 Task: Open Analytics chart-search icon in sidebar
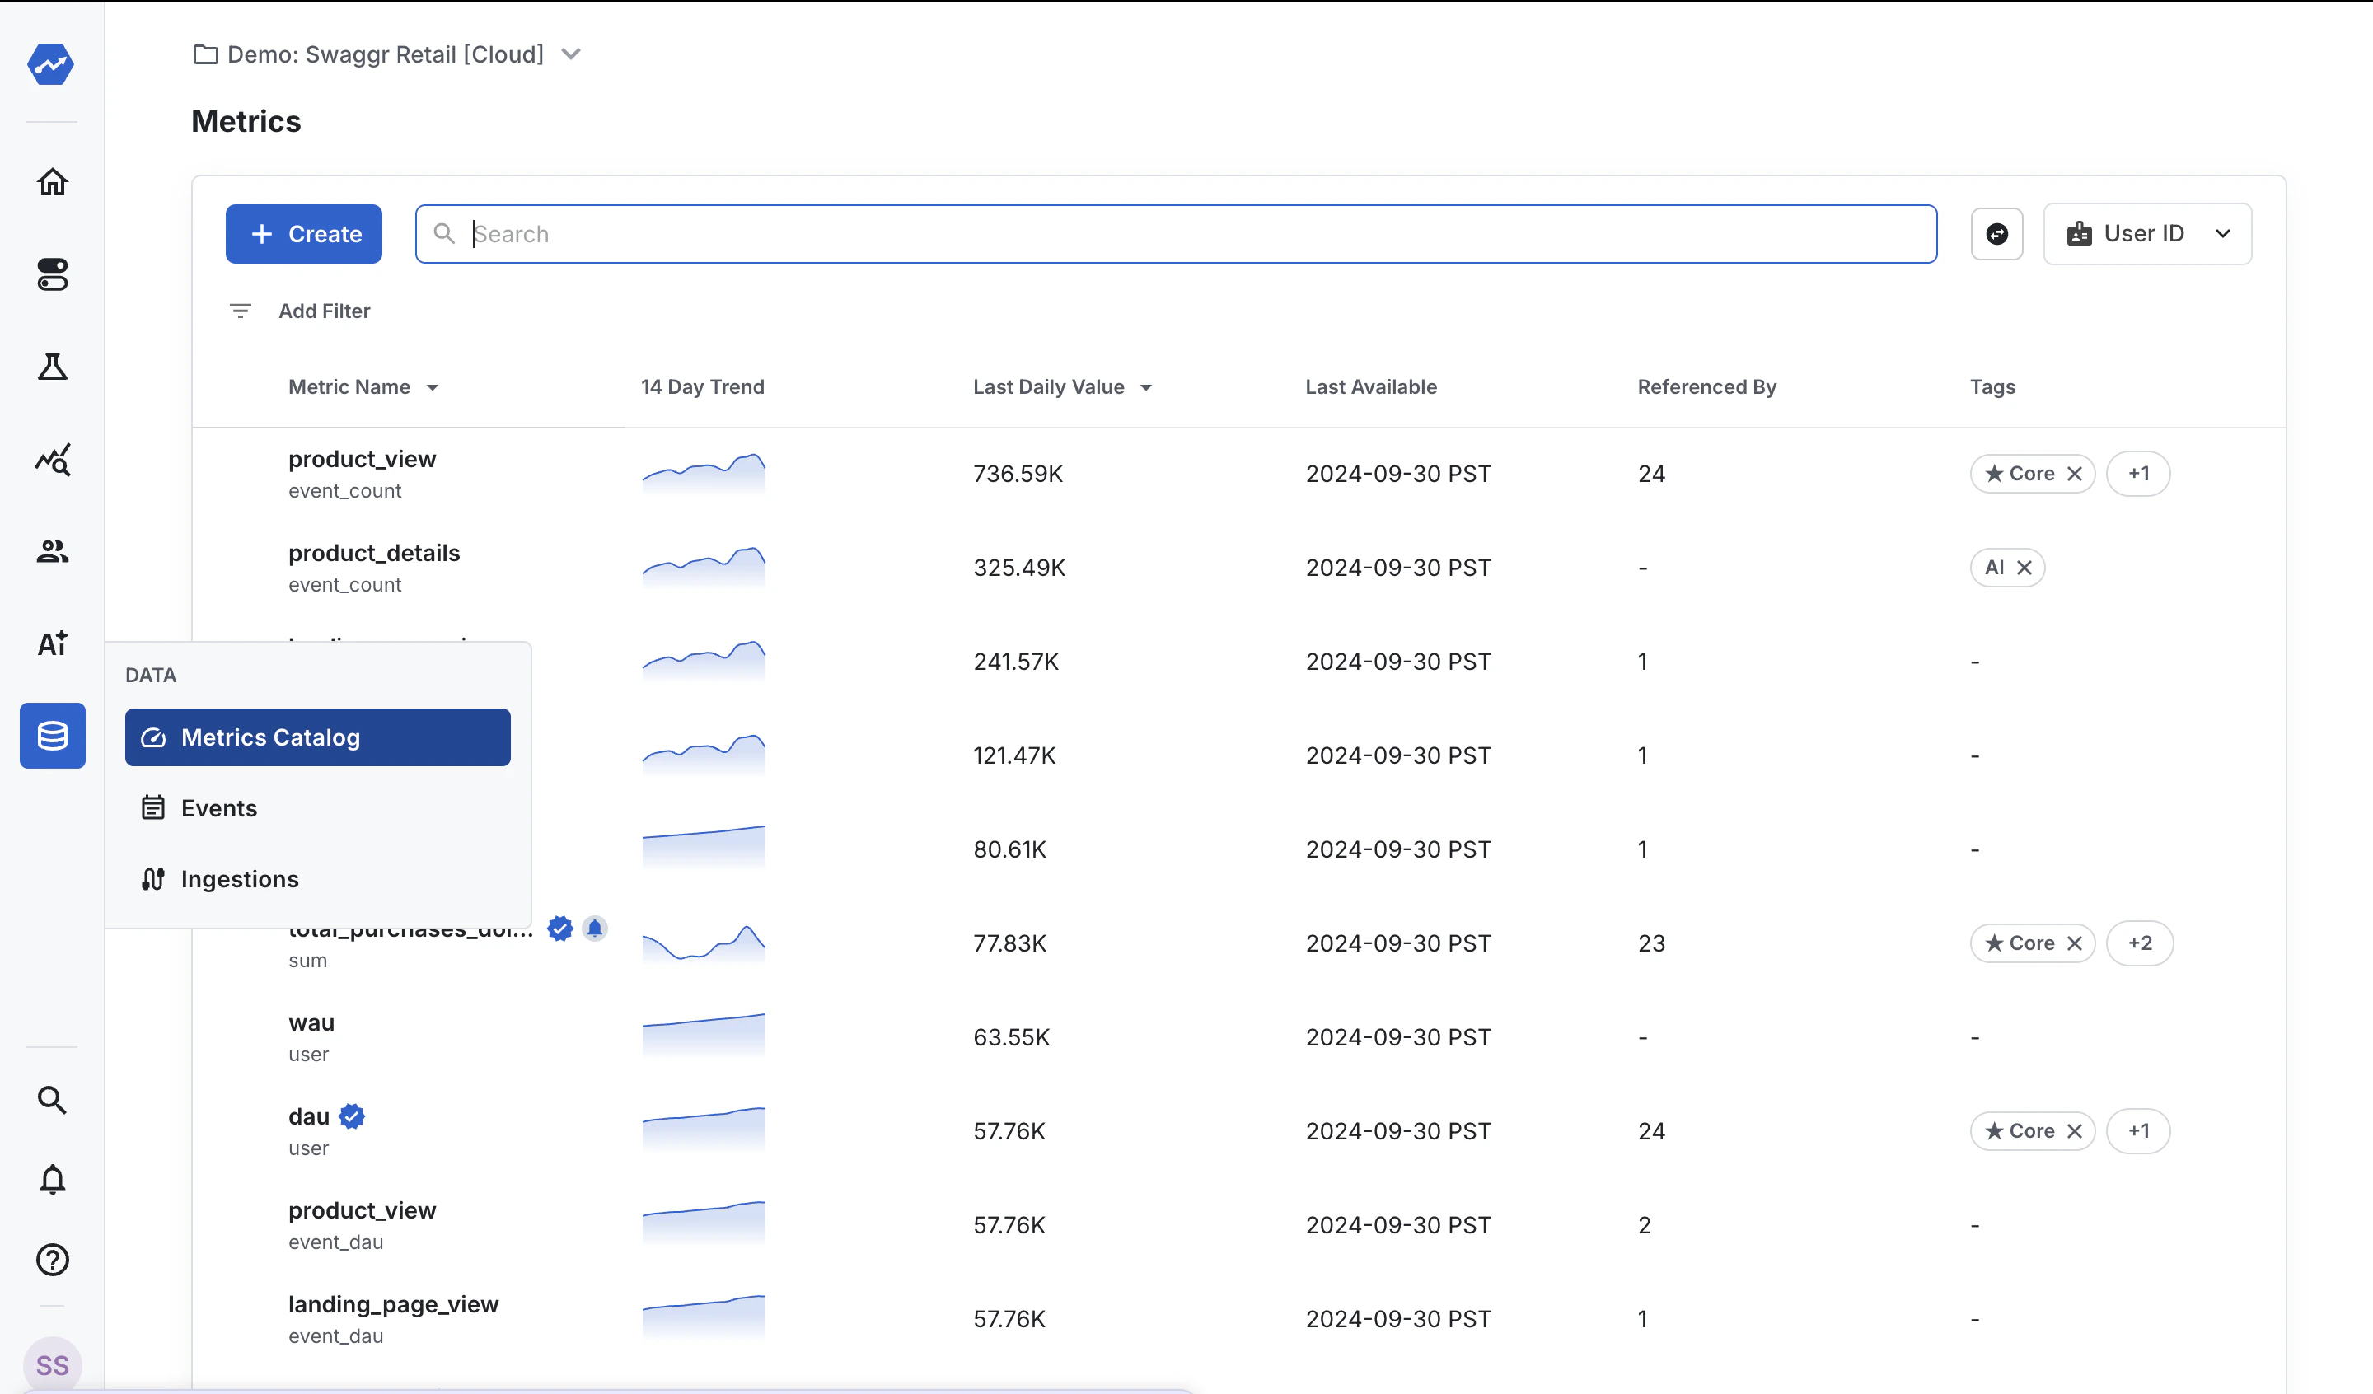53,460
